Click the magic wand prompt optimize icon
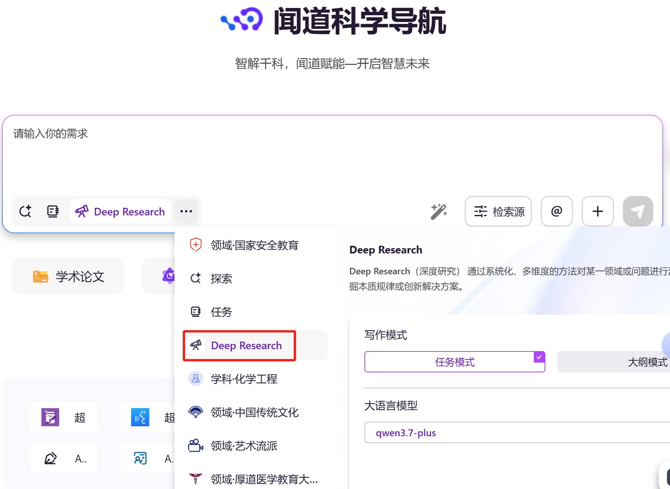Viewport: 670px width, 489px height. [439, 211]
